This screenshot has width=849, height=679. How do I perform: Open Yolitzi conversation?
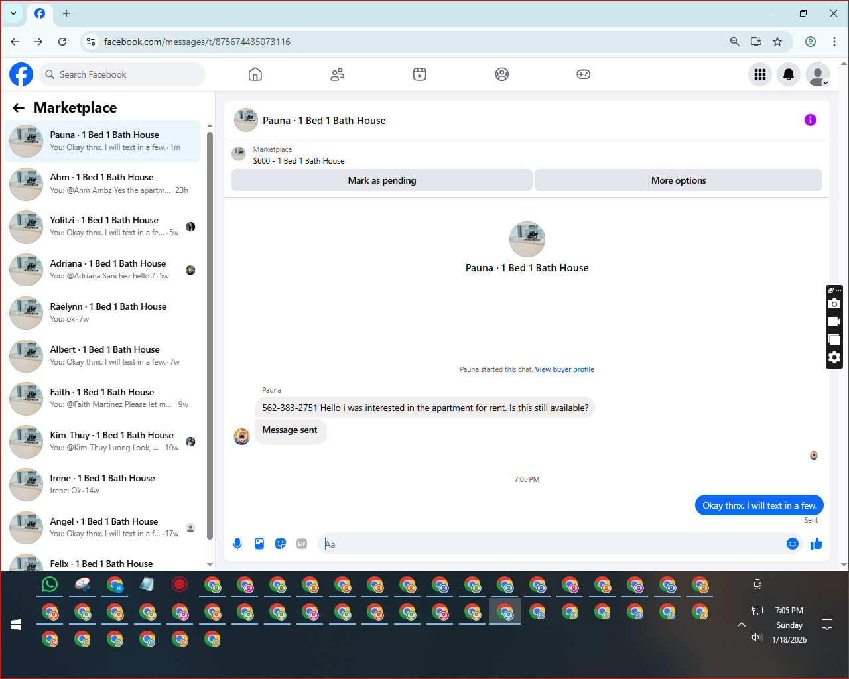(103, 227)
